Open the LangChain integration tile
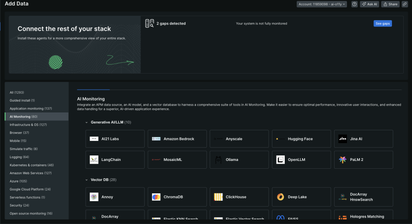The width and height of the screenshot is (412, 224). [x=115, y=160]
